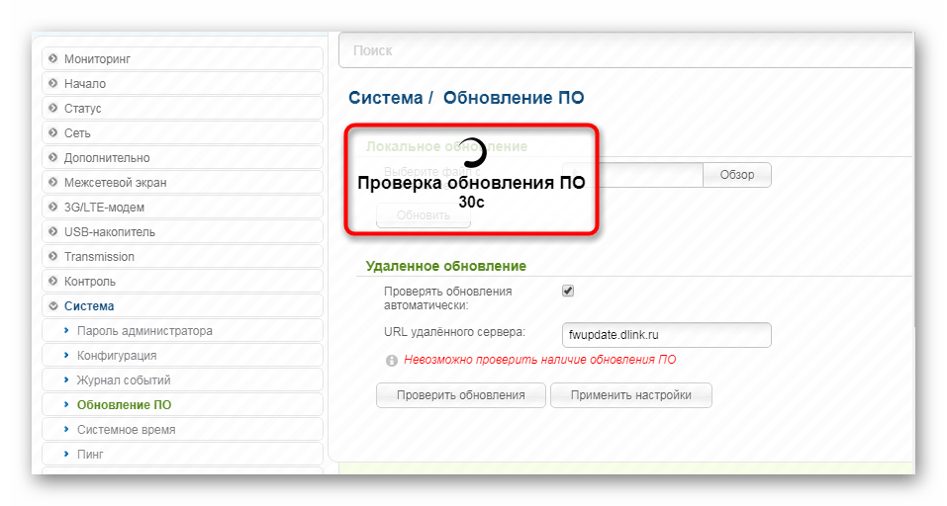
Task: Collapse the Система section
Action: 53,306
